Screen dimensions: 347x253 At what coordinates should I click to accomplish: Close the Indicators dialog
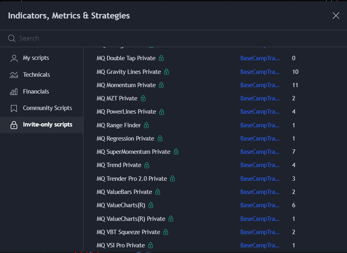(336, 16)
